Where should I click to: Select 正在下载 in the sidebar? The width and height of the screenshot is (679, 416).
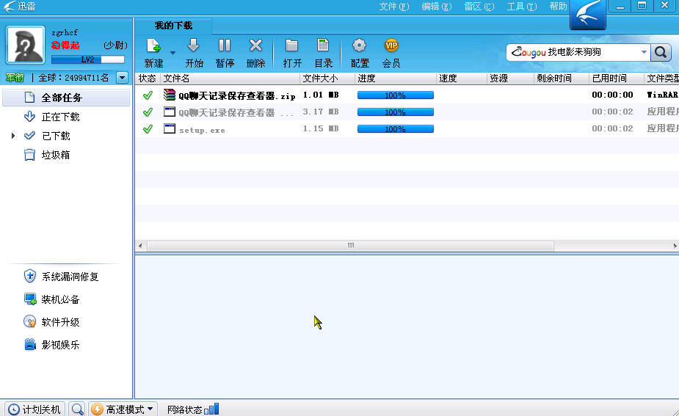[x=61, y=117]
